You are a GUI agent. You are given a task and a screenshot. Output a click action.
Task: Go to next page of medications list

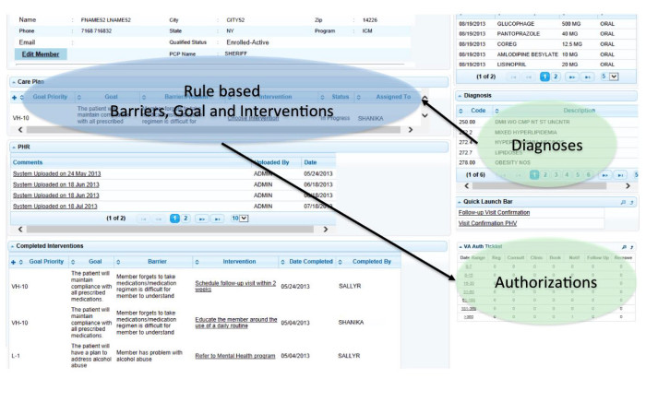(572, 77)
